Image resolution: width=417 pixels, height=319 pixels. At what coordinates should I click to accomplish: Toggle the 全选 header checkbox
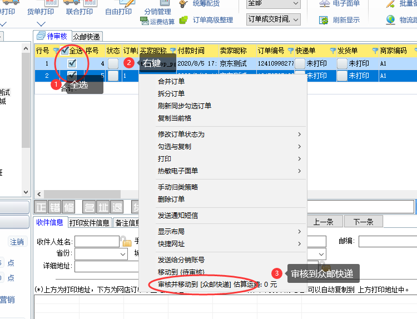point(64,51)
